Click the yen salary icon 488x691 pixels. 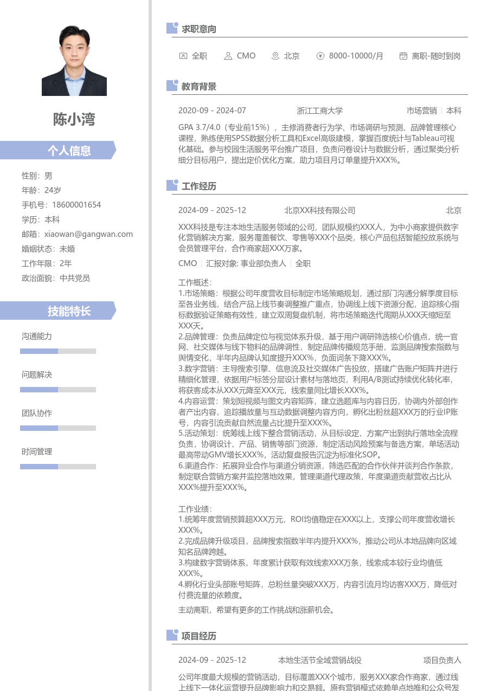click(320, 56)
